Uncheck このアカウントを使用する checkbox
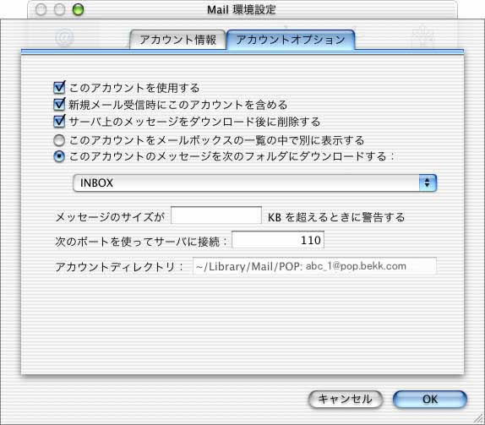Image resolution: width=485 pixels, height=425 pixels. 59,88
